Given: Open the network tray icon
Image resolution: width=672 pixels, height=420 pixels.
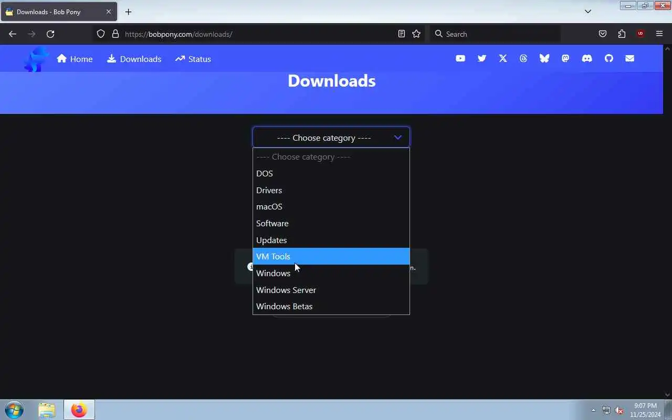Looking at the screenshot, I should (606, 410).
